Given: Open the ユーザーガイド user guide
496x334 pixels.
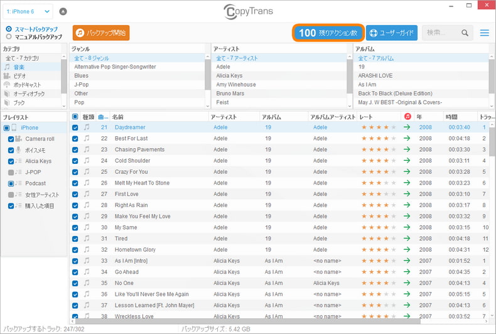Looking at the screenshot, I should pos(392,33).
